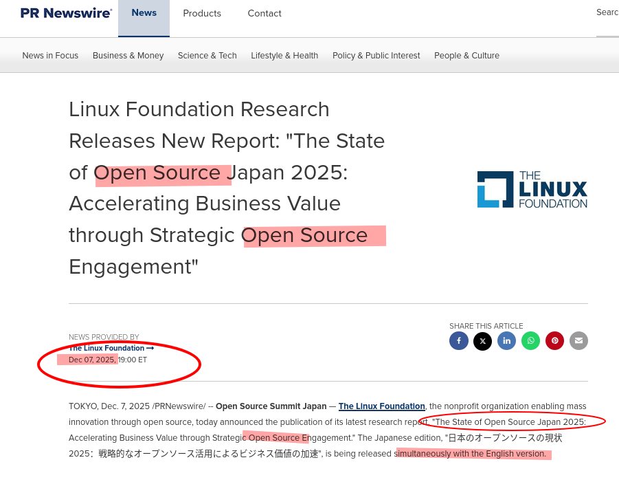The height and width of the screenshot is (482, 619).
Task: Share article on X
Action: tap(482, 341)
